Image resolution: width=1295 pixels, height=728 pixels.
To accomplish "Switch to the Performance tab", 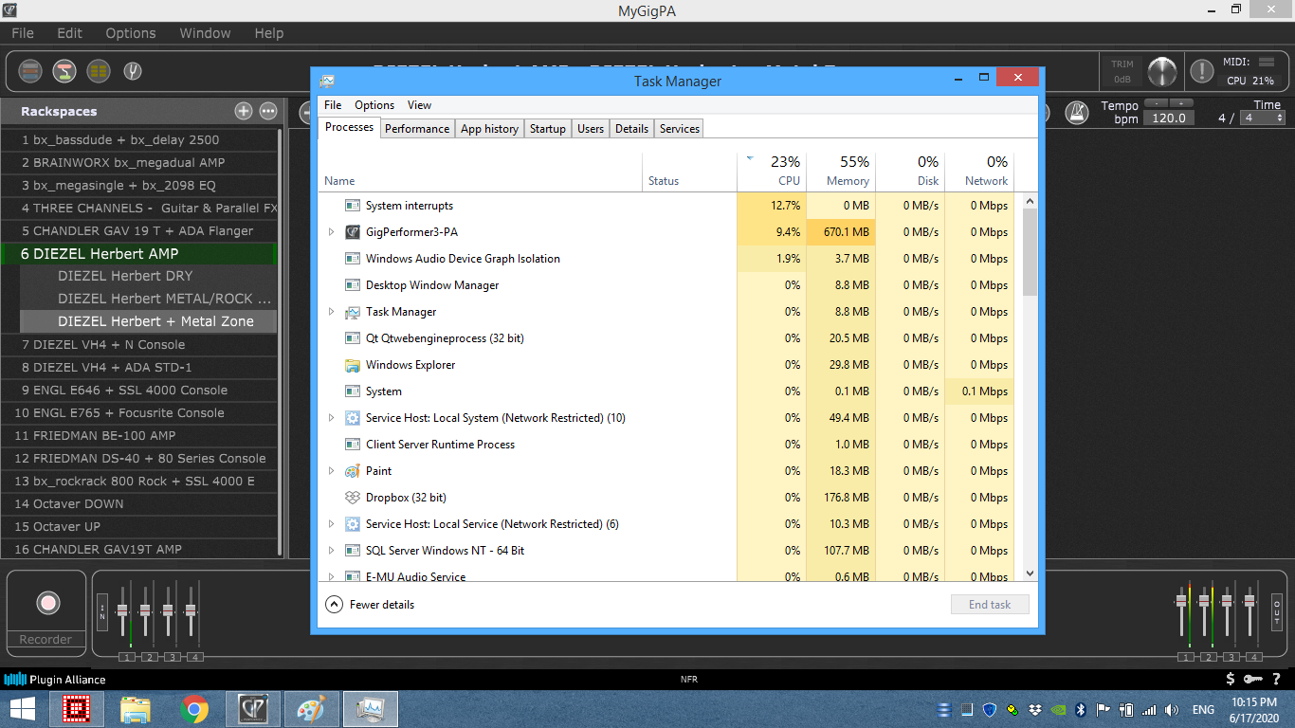I will (x=417, y=129).
